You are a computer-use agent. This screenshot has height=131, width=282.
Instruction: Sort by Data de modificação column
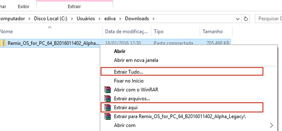click(127, 32)
